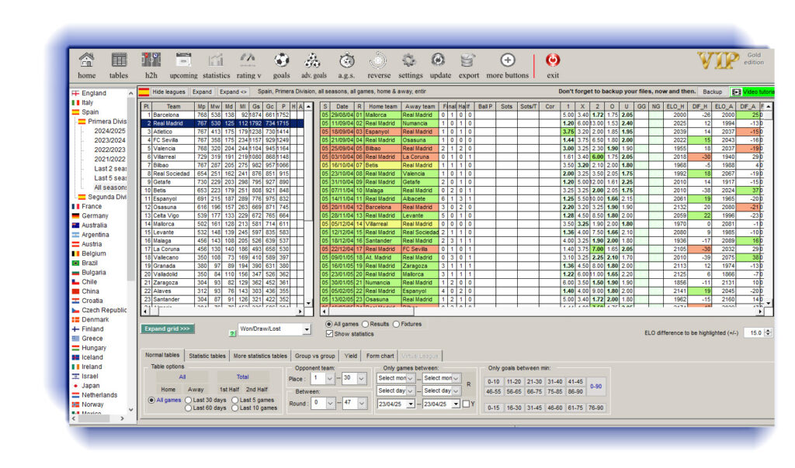Select Last 30 days radio
Viewport: 795px width, 468px height.
click(x=188, y=401)
